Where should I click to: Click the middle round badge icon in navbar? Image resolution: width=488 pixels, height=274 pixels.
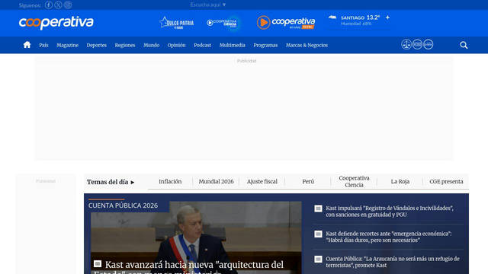click(x=417, y=44)
